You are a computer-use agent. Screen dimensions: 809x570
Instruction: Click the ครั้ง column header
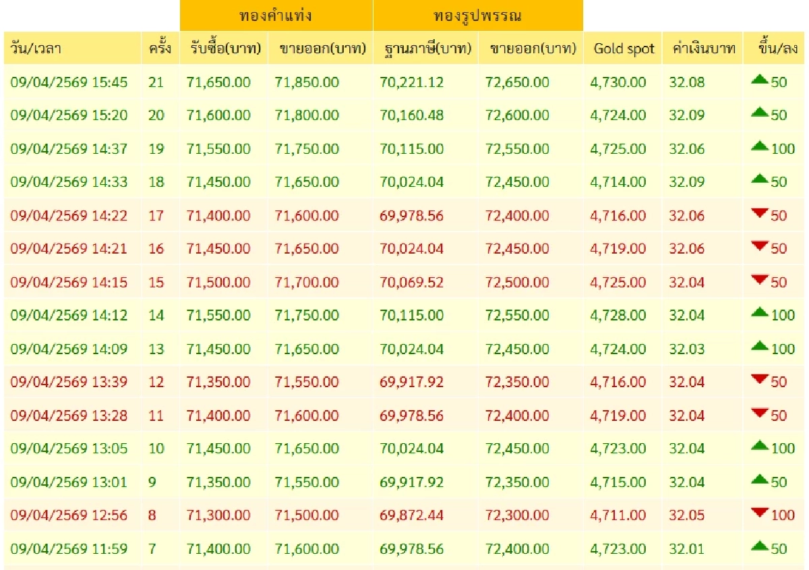[160, 49]
